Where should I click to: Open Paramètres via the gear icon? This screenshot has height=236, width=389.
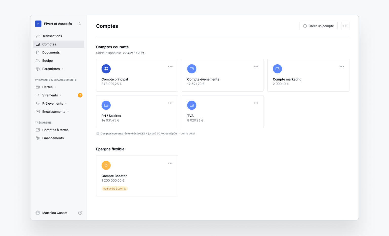point(38,69)
